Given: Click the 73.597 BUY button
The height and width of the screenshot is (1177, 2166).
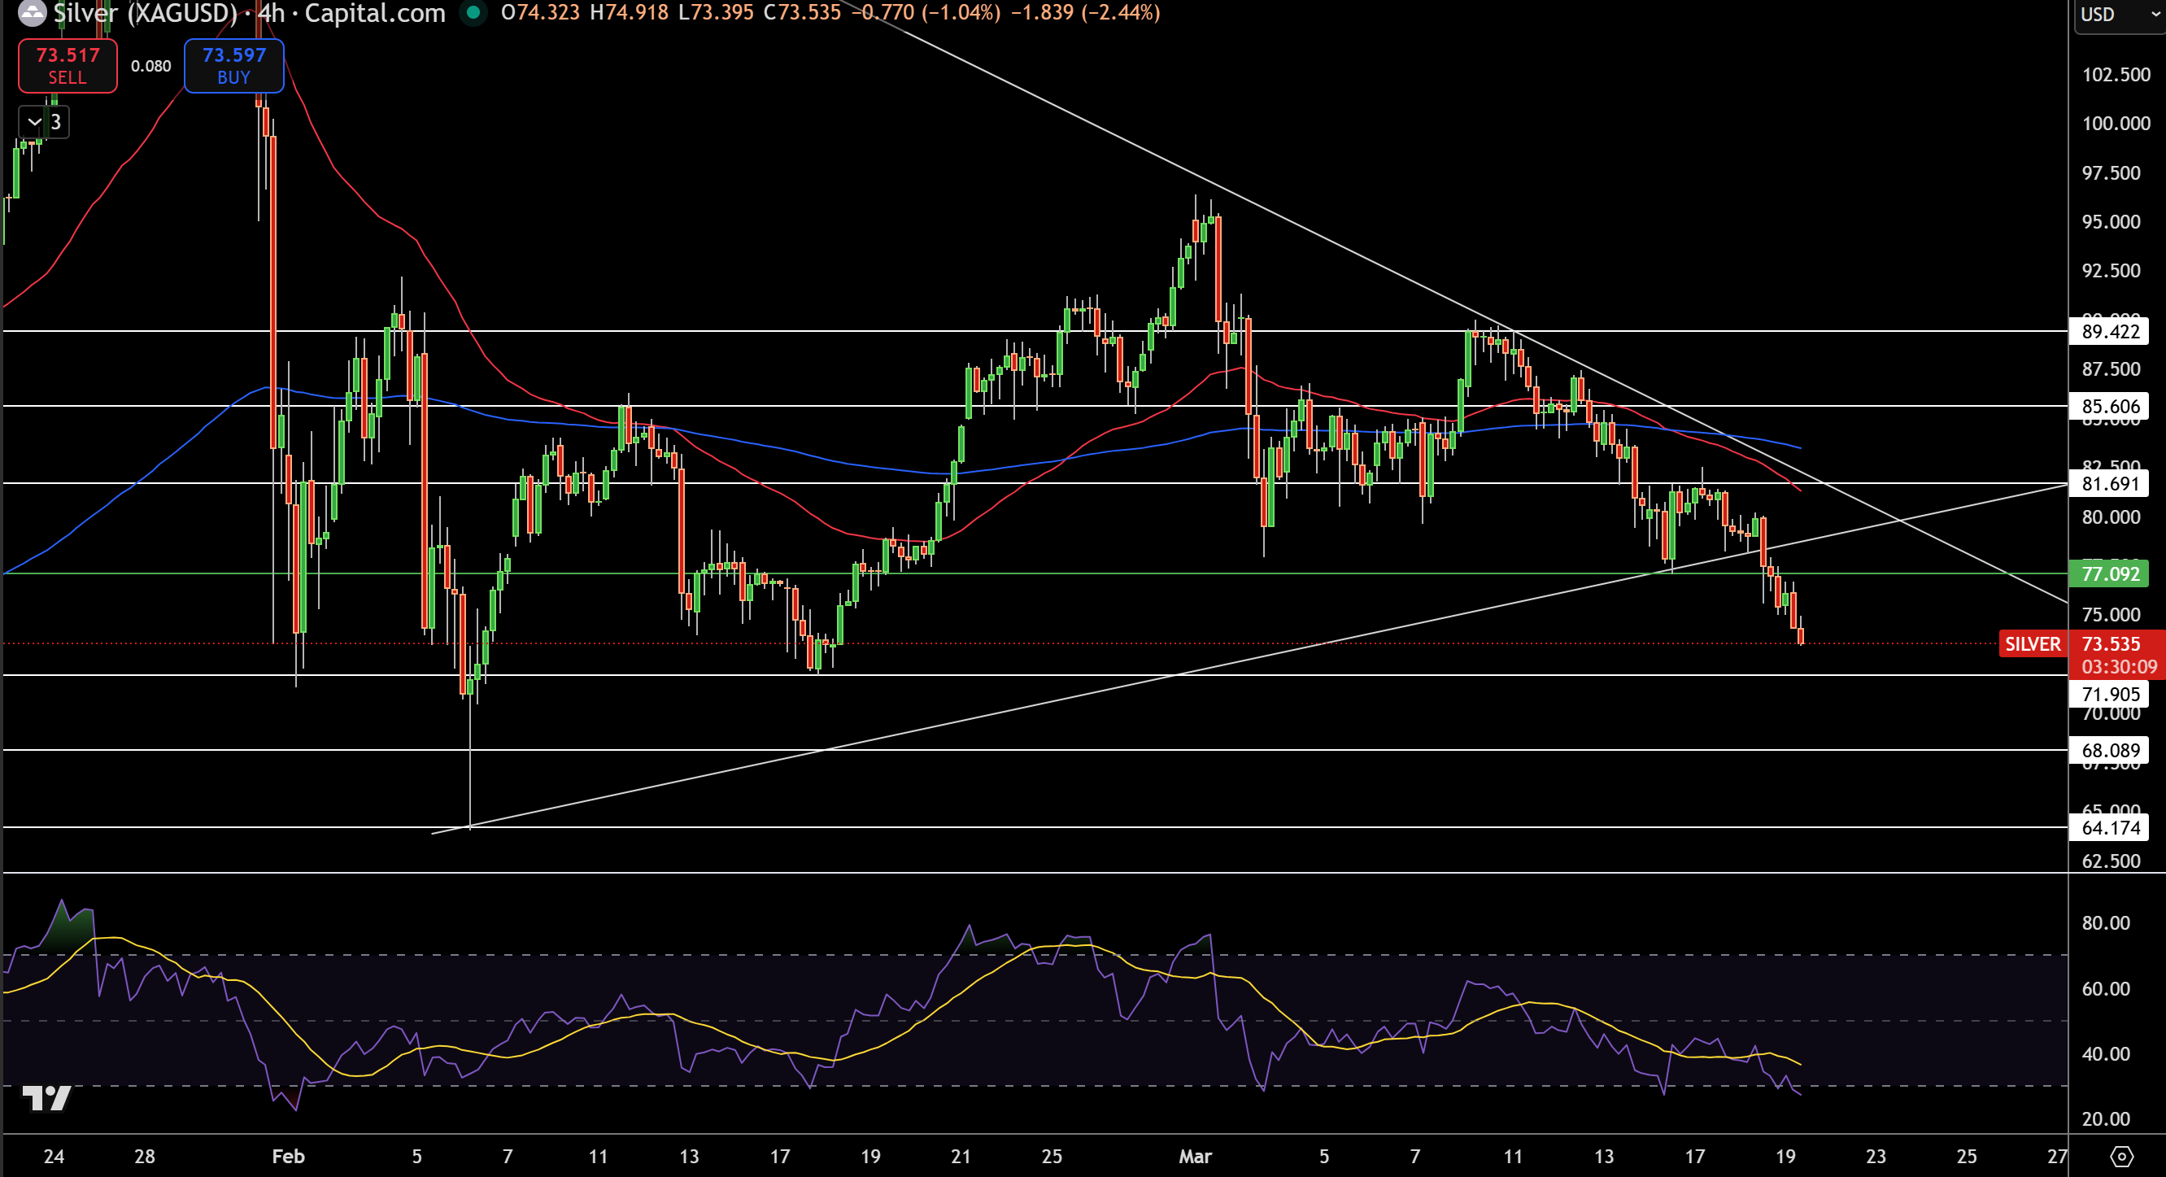Looking at the screenshot, I should tap(233, 66).
